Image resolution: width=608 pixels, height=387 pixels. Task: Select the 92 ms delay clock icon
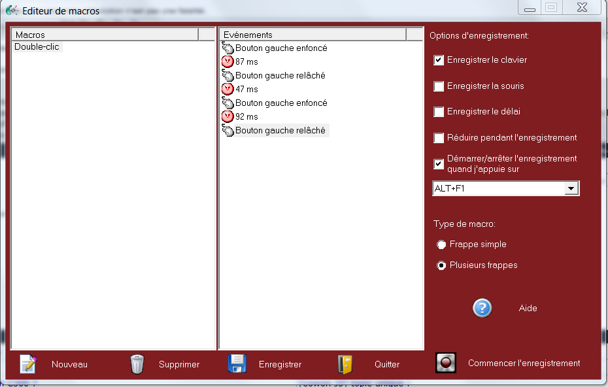tap(228, 116)
